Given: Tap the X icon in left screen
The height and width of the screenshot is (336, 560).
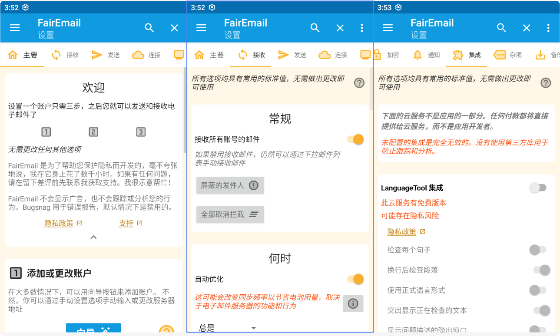Looking at the screenshot, I should coord(174,28).
